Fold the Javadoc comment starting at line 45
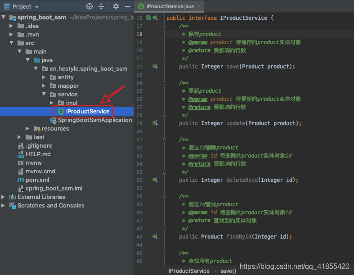This screenshot has width=354, height=275. click(164, 253)
